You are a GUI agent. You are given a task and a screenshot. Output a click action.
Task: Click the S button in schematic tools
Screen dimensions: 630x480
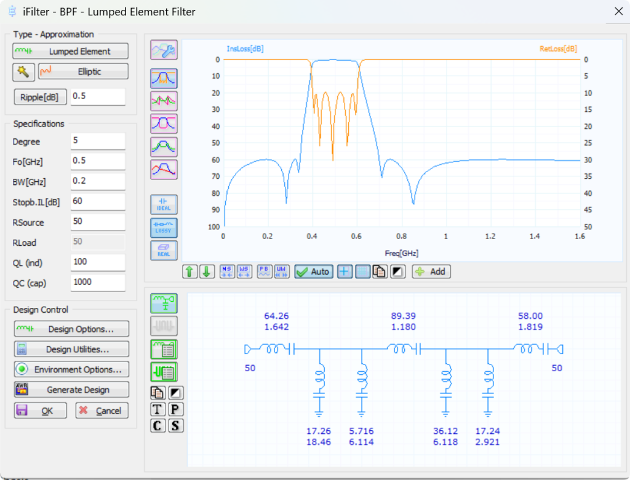coord(175,425)
